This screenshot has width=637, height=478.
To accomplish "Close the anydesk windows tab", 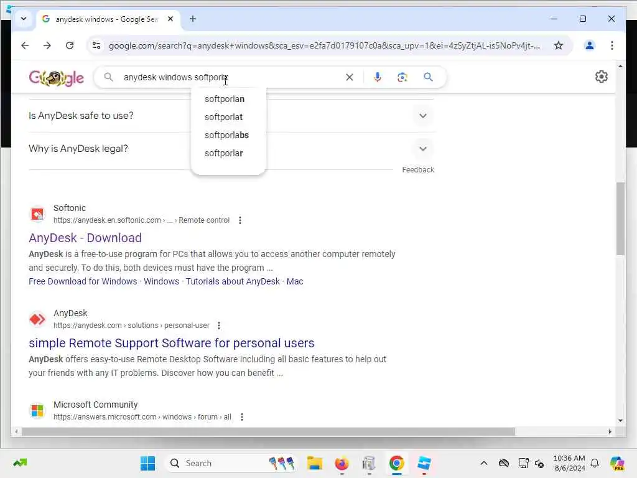I will tap(170, 19).
